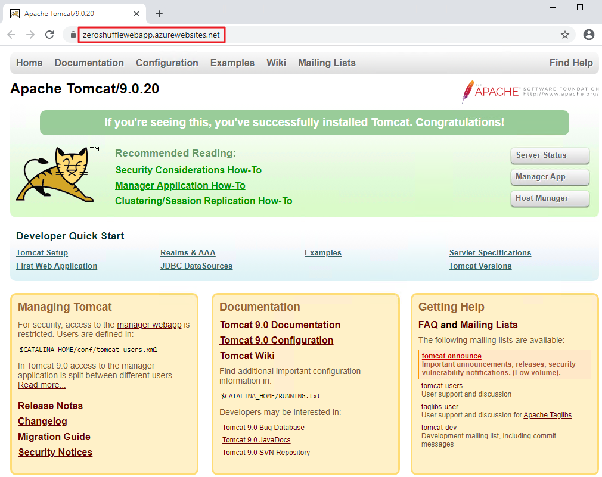Open a new tab with the plus icon
Screen dimensions: 602x477
tap(159, 14)
